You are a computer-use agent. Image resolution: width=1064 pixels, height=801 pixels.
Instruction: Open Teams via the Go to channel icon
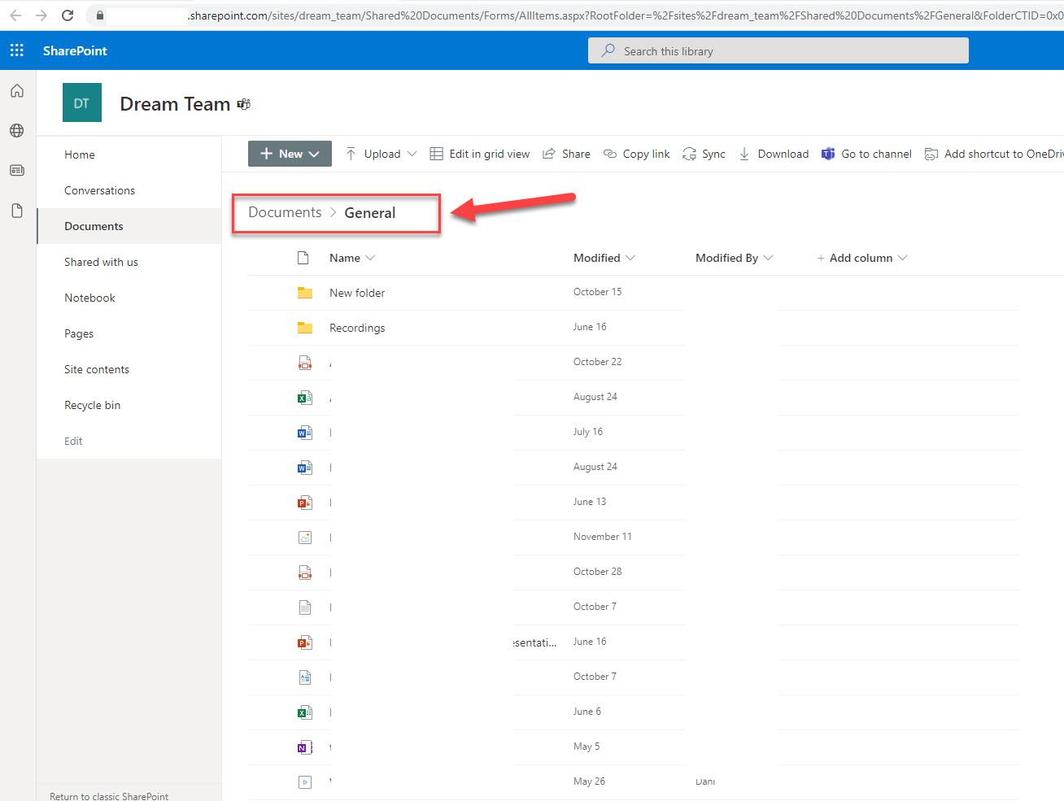(x=828, y=154)
